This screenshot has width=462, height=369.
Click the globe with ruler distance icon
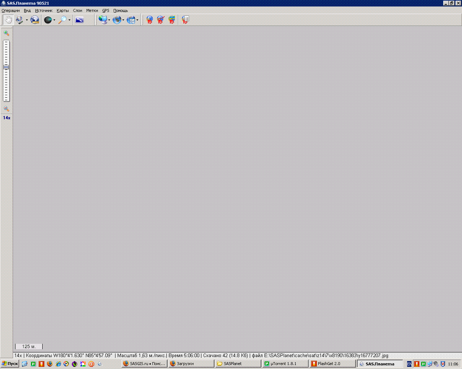(35, 20)
